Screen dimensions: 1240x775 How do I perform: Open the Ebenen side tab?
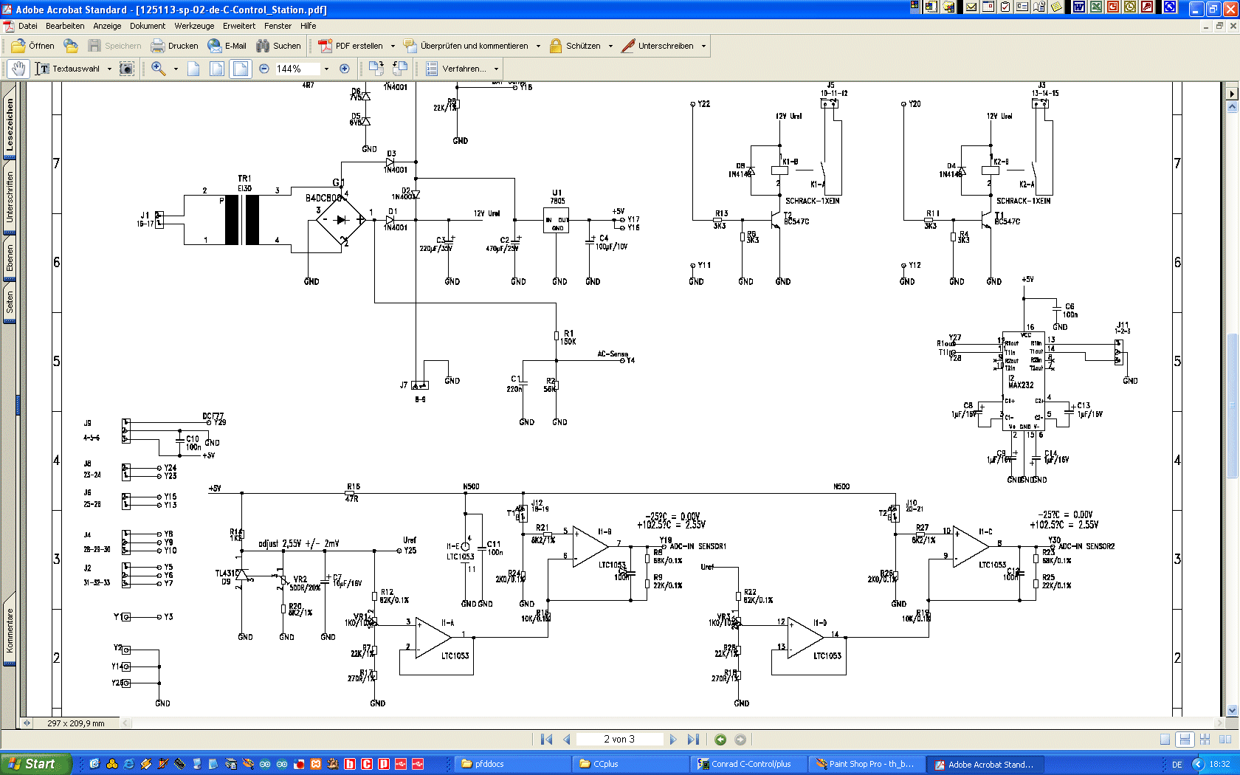pyautogui.click(x=10, y=258)
